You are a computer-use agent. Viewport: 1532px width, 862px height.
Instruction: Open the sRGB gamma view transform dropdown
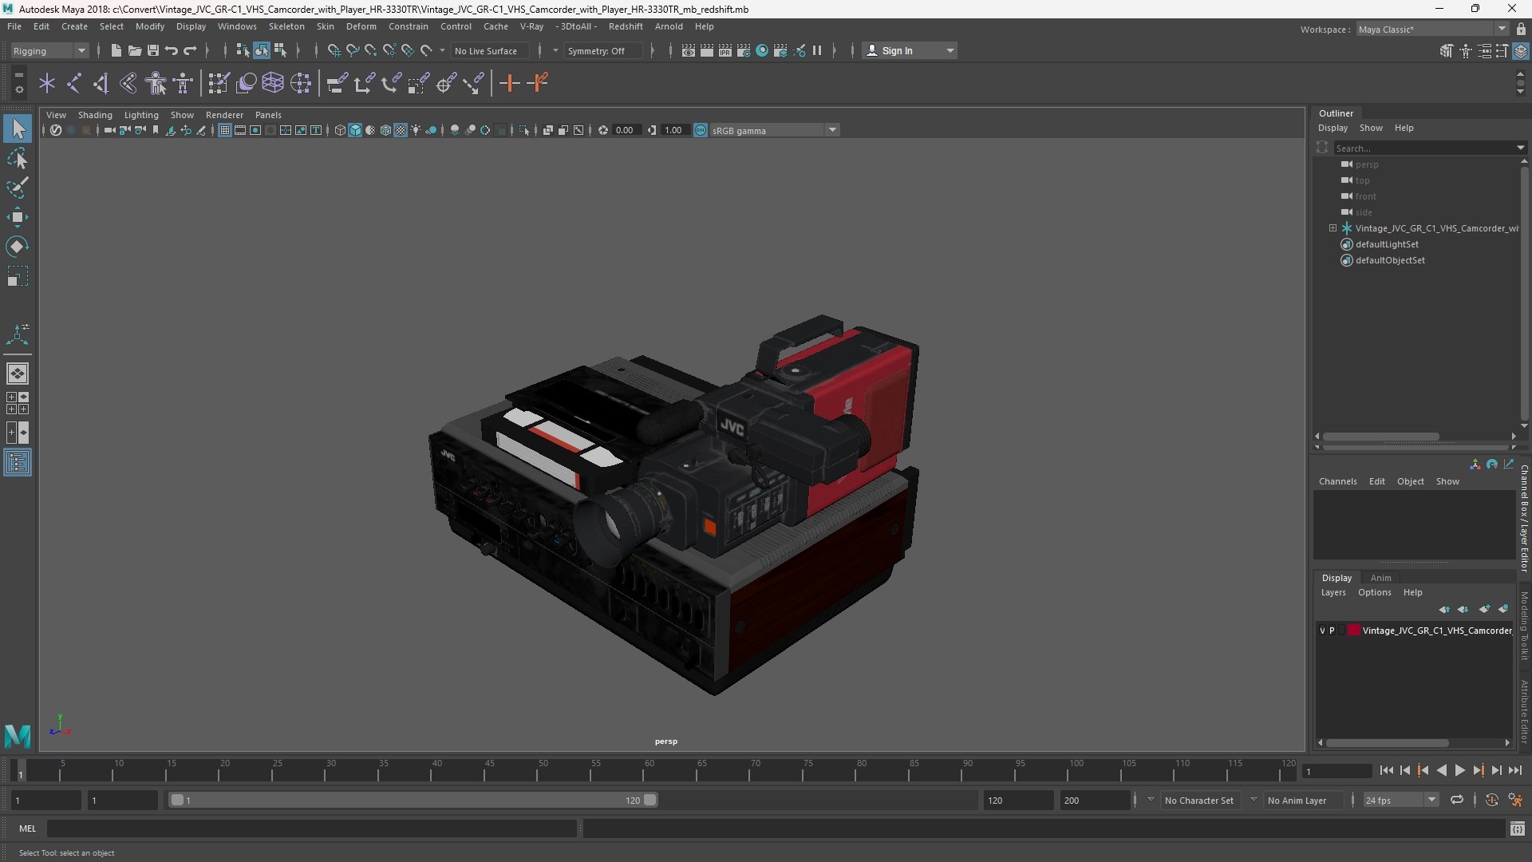(x=773, y=130)
